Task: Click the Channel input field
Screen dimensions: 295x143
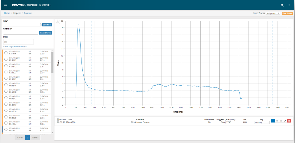Action: pyautogui.click(x=21, y=33)
